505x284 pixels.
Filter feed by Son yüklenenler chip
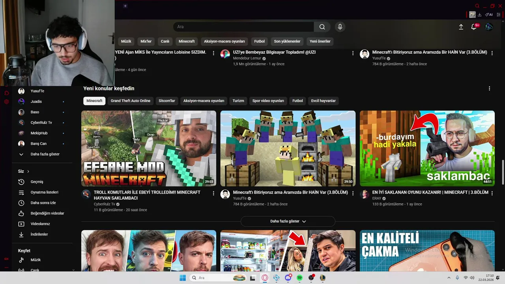point(287,41)
